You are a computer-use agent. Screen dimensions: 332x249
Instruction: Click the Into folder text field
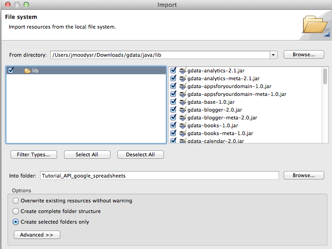click(x=159, y=176)
